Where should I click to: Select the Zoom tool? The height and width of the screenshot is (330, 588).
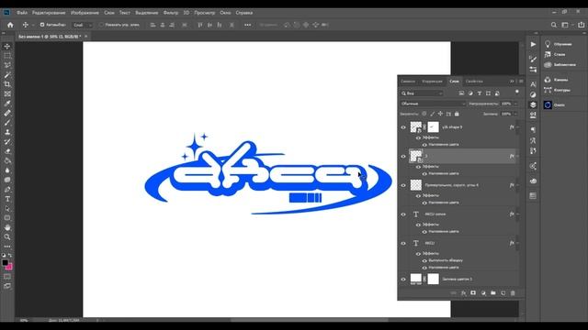[x=7, y=236]
